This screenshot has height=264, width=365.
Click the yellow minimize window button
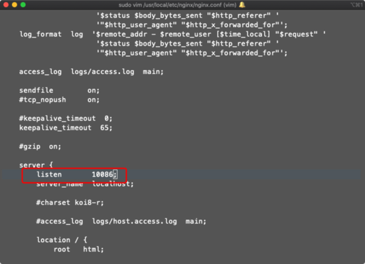pos(15,5)
